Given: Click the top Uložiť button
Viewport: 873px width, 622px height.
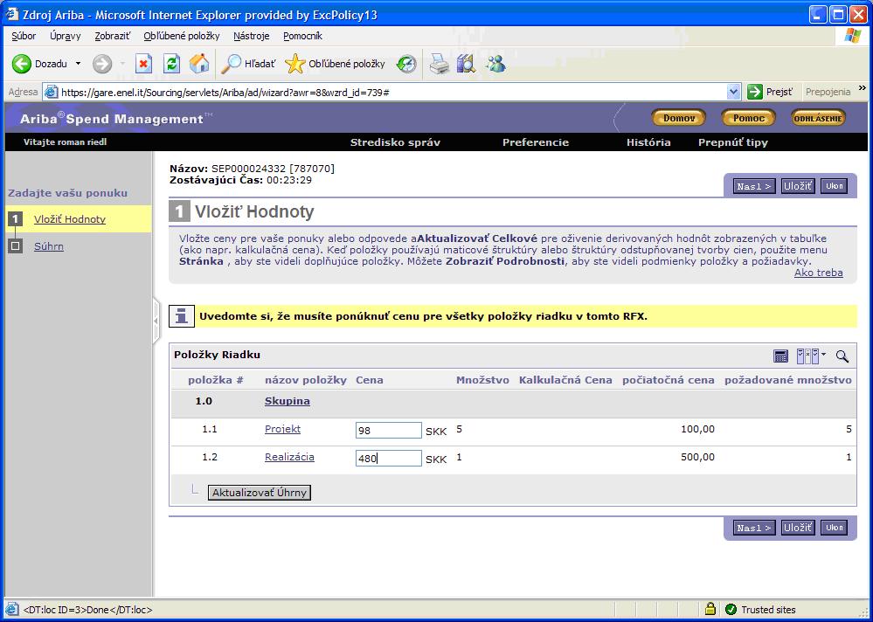Looking at the screenshot, I should pos(797,186).
